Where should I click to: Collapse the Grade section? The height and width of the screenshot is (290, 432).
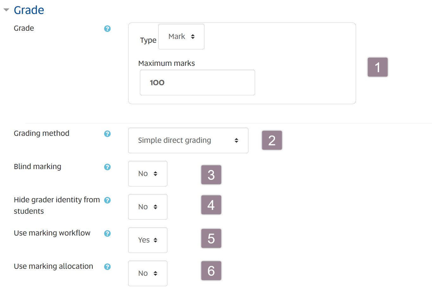(6, 9)
